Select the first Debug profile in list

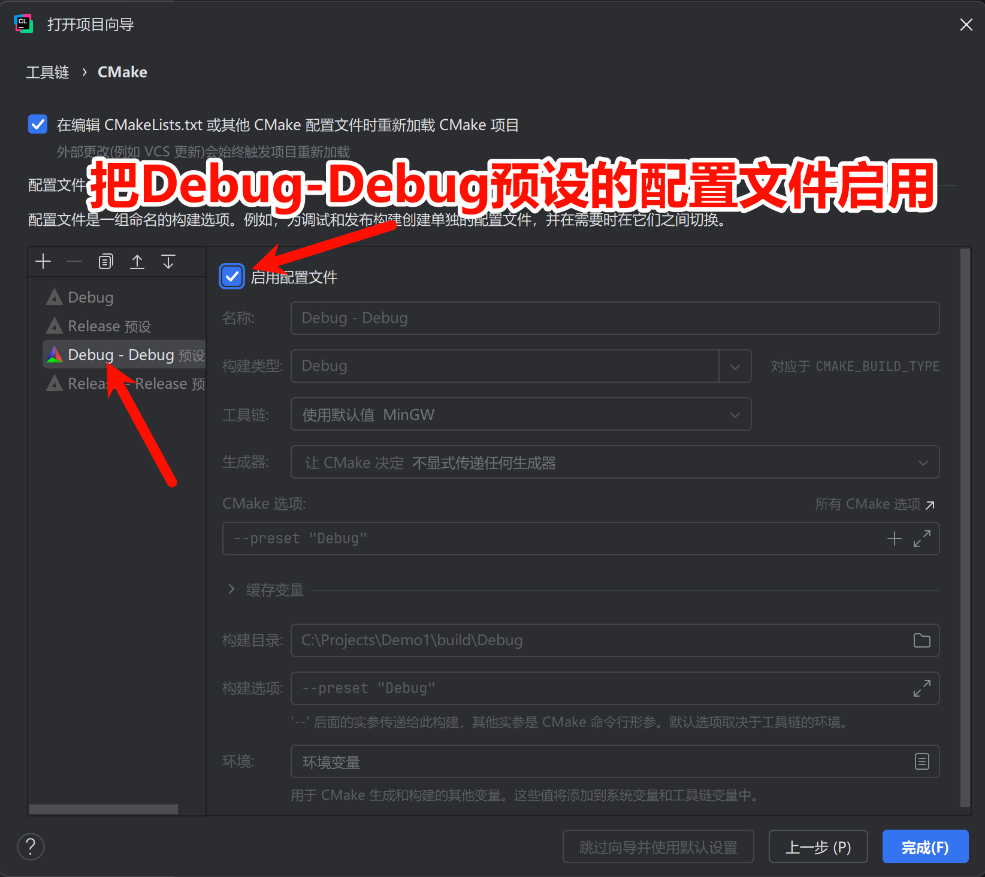[x=90, y=297]
